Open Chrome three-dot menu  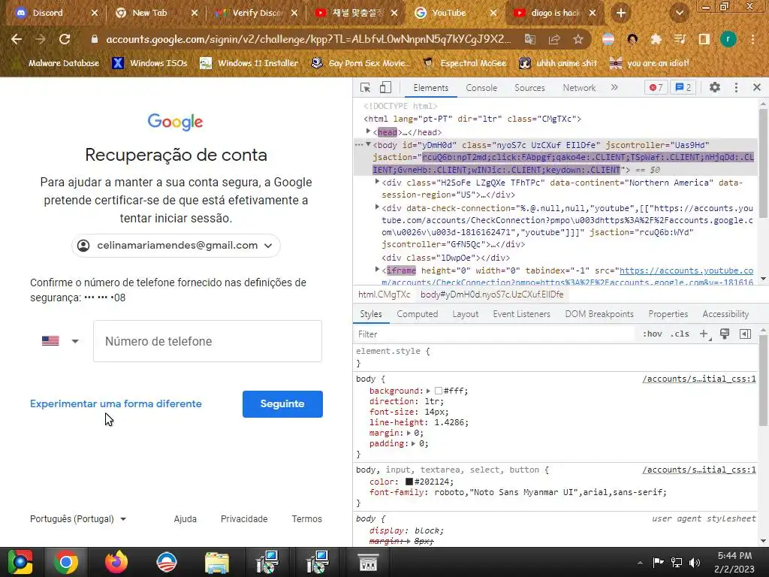pyautogui.click(x=752, y=39)
